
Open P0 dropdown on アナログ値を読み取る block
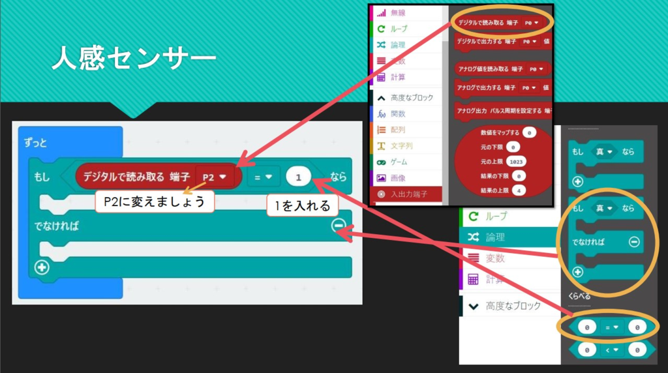(536, 69)
